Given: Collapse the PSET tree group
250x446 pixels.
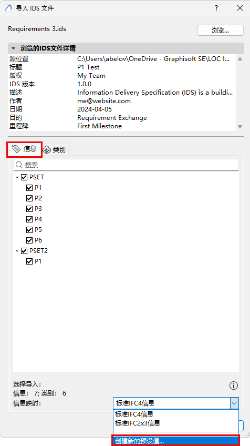Looking at the screenshot, I should [x=17, y=177].
